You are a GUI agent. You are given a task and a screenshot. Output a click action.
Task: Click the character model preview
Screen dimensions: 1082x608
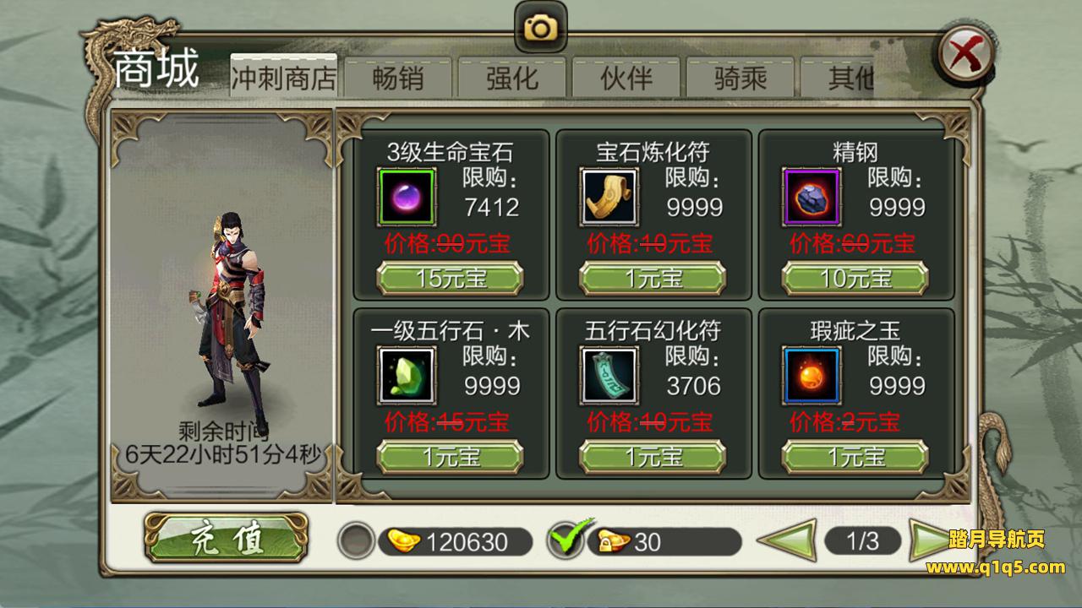click(x=230, y=309)
